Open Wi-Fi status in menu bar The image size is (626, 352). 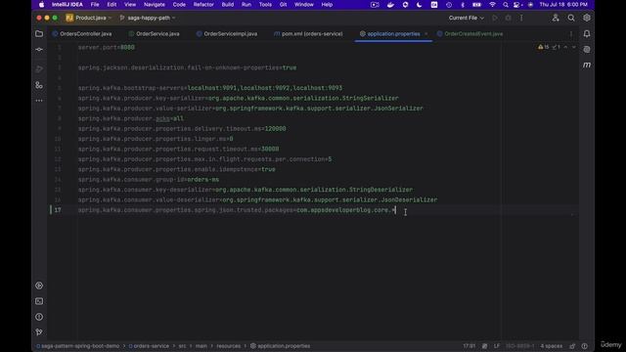coord(493,5)
